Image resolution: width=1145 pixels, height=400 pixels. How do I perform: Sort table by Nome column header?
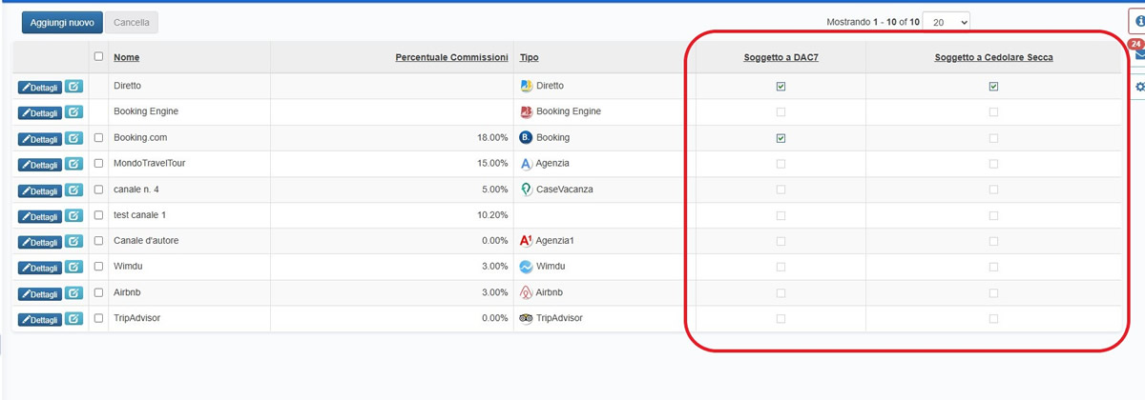click(x=126, y=58)
